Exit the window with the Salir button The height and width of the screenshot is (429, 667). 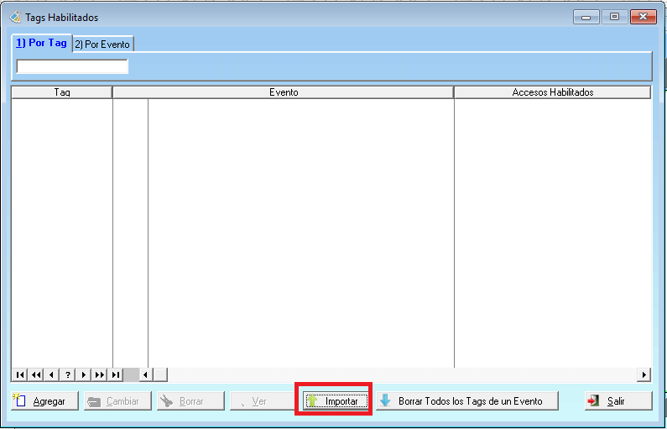(617, 401)
